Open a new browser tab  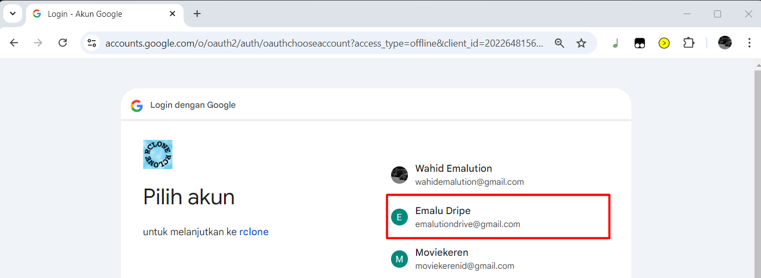(197, 14)
